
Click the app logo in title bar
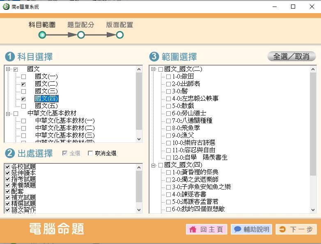6,7
